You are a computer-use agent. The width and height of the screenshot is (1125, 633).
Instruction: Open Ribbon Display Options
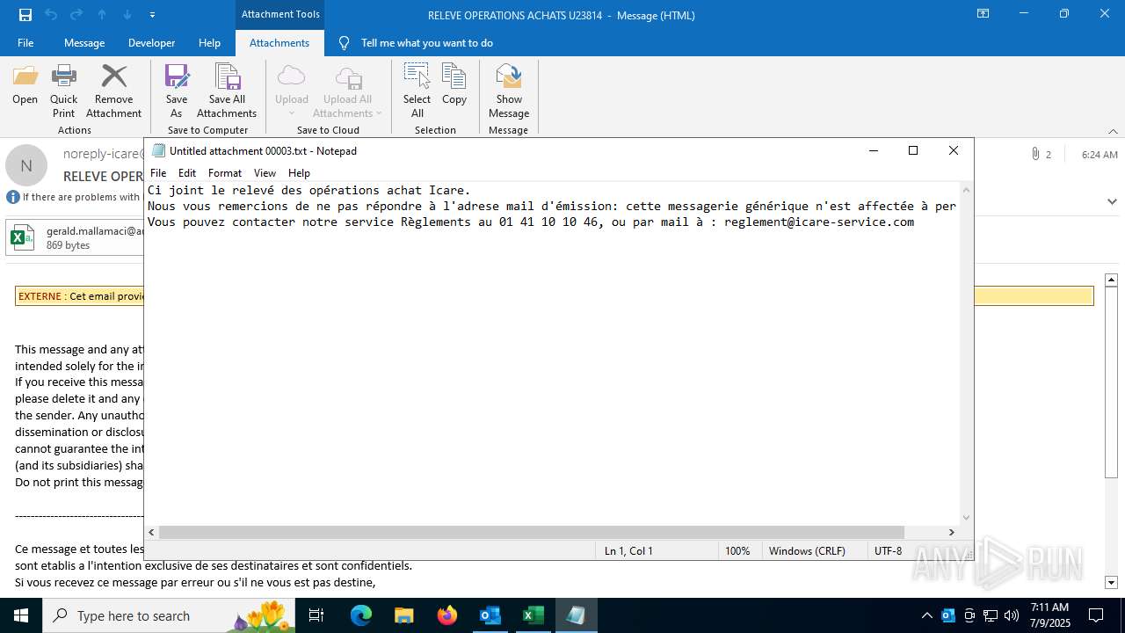pyautogui.click(x=983, y=14)
